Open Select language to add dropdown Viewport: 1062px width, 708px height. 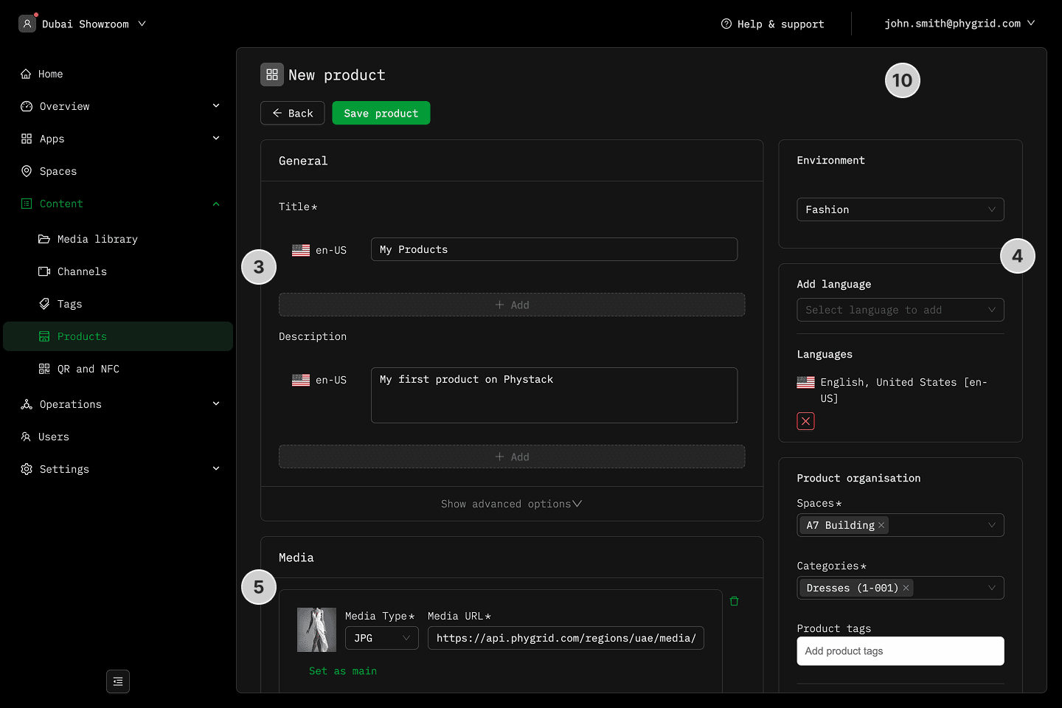click(900, 310)
